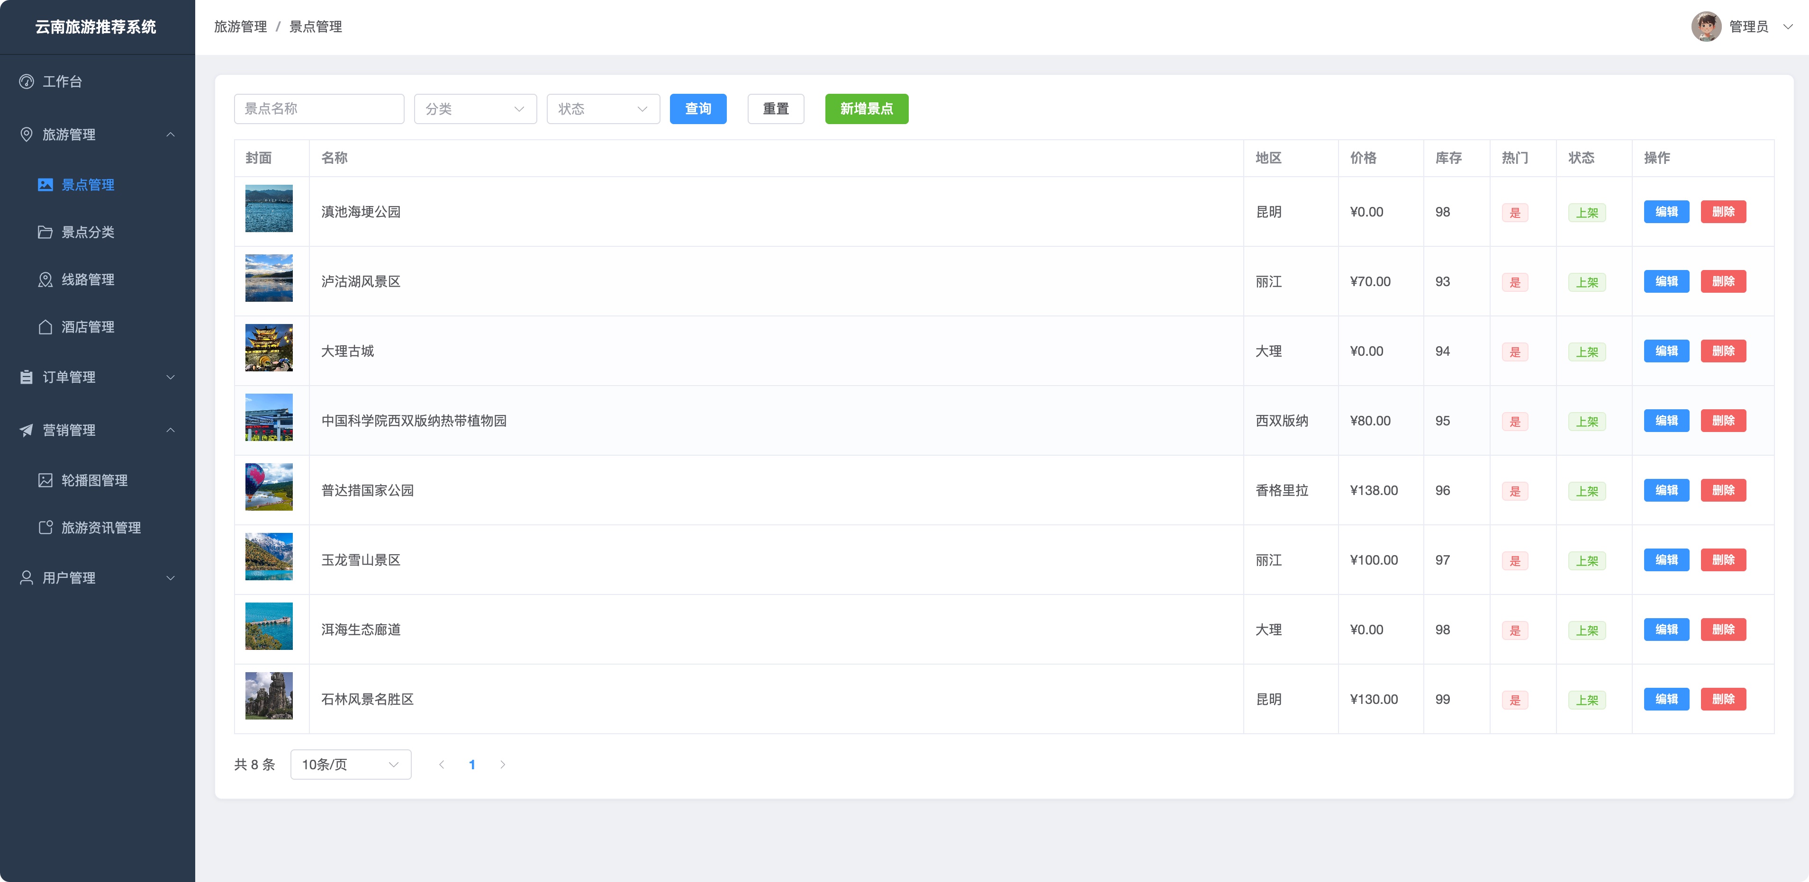Image resolution: width=1809 pixels, height=882 pixels.
Task: Go to 线路管理 map pin icon
Action: [x=45, y=279]
